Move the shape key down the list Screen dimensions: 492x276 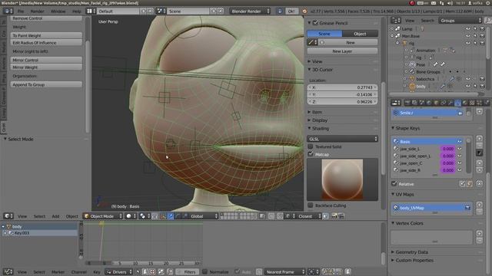[x=479, y=170]
